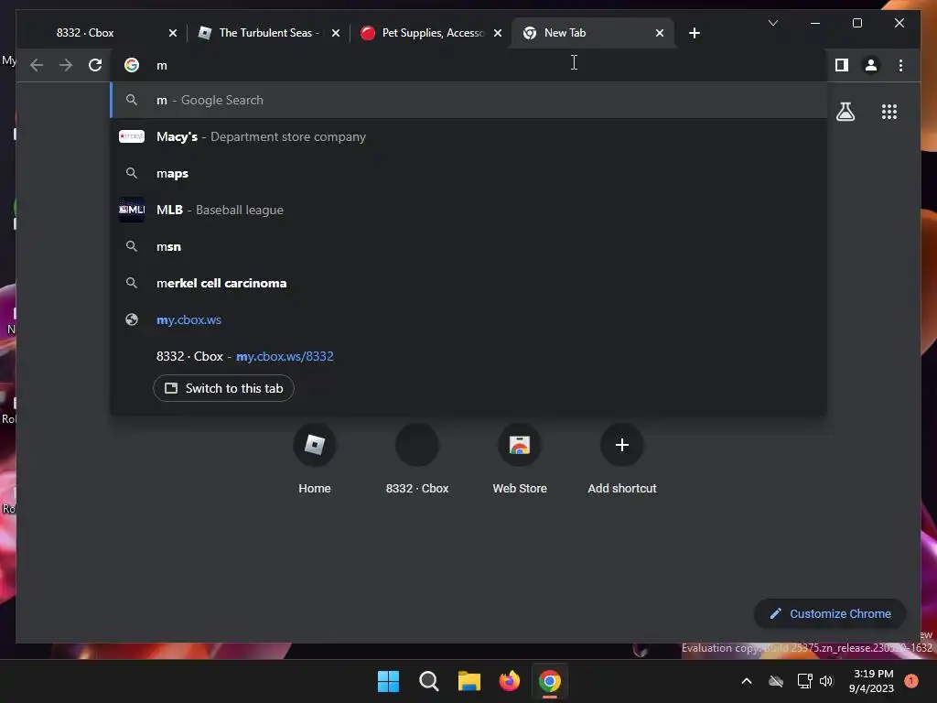937x703 pixels.
Task: Select the 8332 · Cbox my.cbox.ws/8332 suggestion
Action: pyautogui.click(x=468, y=356)
